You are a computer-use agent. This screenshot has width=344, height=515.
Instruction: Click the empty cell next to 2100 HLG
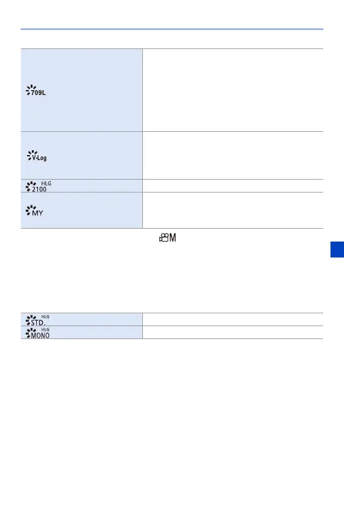point(233,186)
